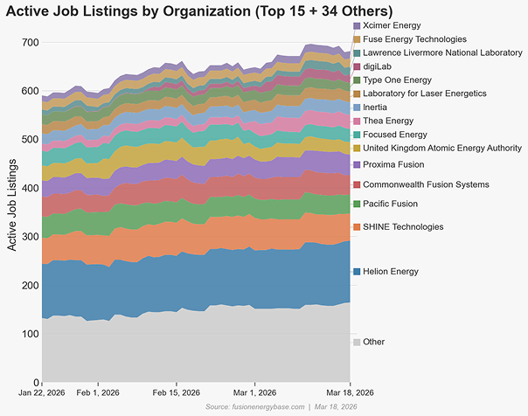Click the SHINE Technologies legend label
This screenshot has width=528, height=416.
click(x=403, y=227)
